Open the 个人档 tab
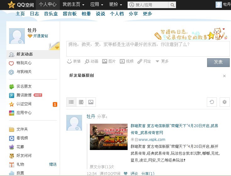 pos(117,14)
